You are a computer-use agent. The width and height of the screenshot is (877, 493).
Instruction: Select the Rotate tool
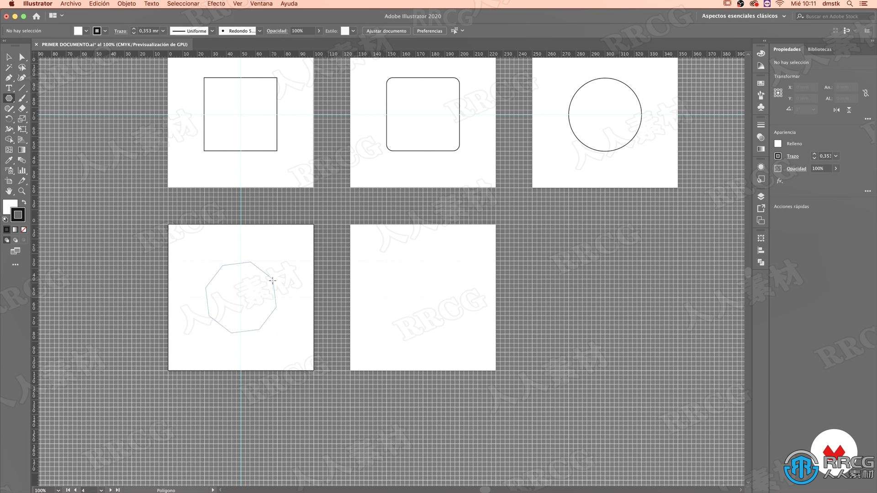click(x=9, y=119)
